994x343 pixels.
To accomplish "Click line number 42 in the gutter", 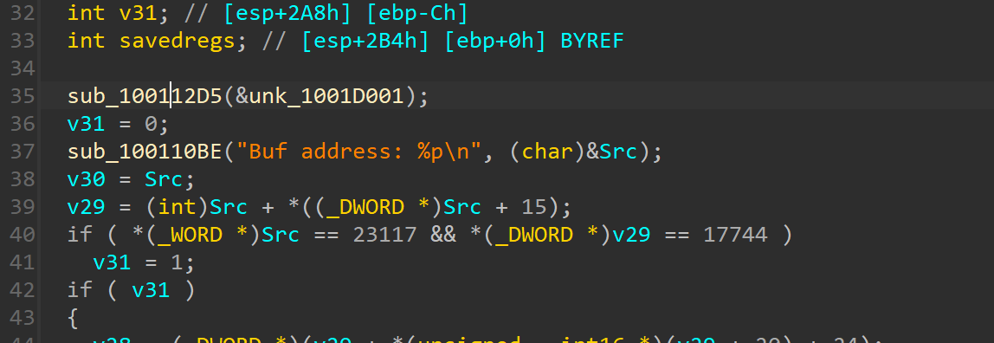I will pyautogui.click(x=23, y=290).
